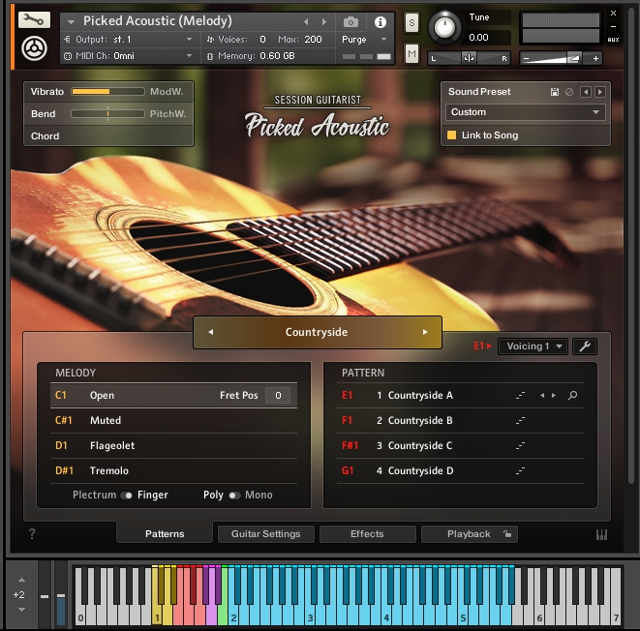Shift keyboard octave up arrow
The width and height of the screenshot is (640, 631).
(x=21, y=580)
